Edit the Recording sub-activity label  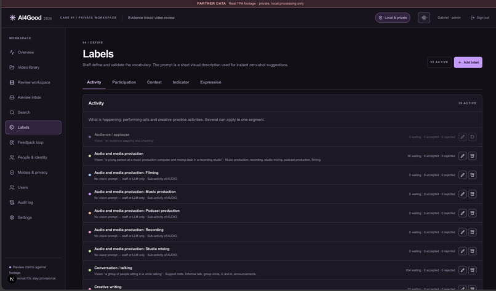tap(463, 232)
